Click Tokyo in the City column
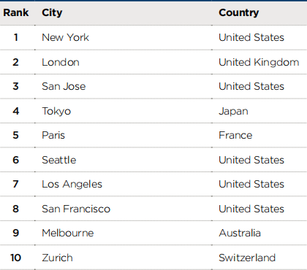This screenshot has width=307, height=270. click(56, 112)
